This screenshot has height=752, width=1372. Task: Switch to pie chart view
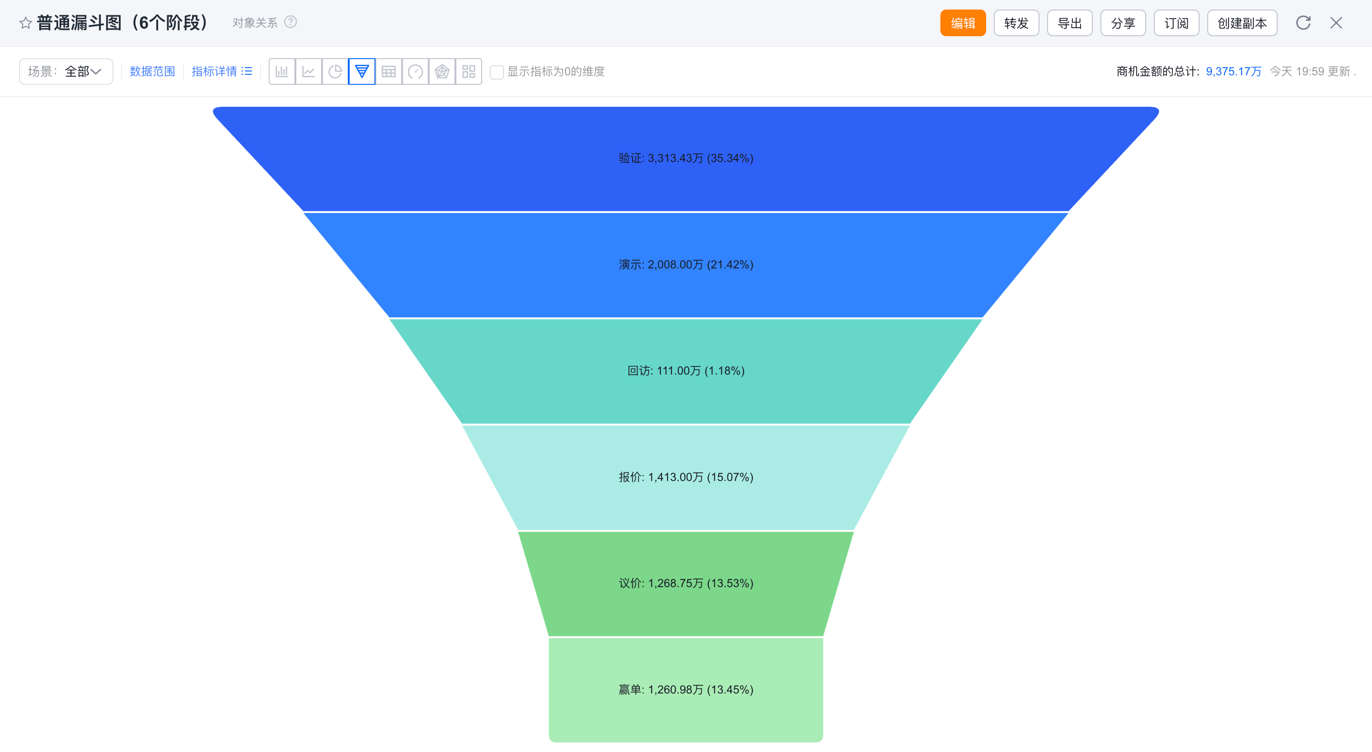coord(335,71)
